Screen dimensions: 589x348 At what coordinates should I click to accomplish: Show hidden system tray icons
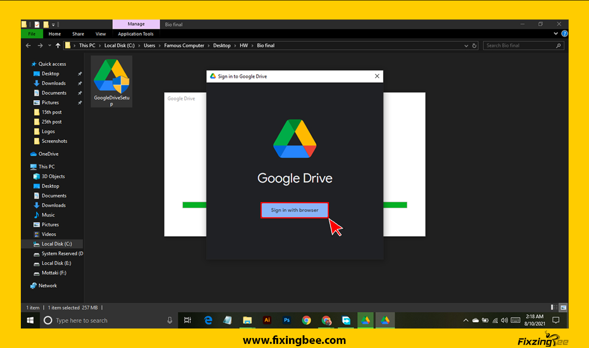click(x=465, y=320)
